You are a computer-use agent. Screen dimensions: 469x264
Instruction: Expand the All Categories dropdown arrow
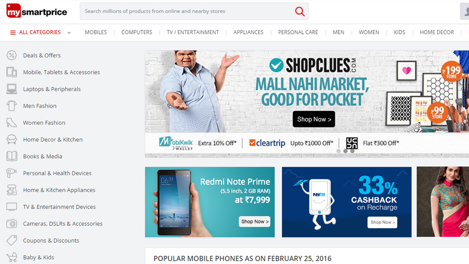pyautogui.click(x=69, y=33)
